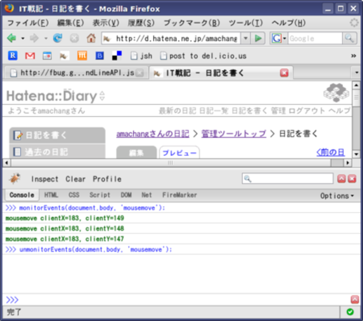Open the Firebug Options dropdown
This screenshot has width=363, height=321.
337,196
